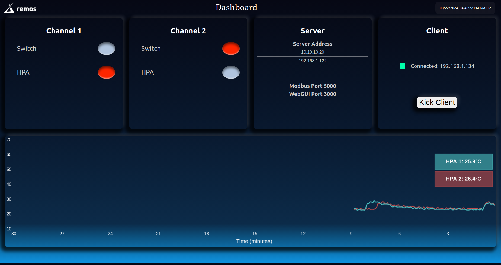Toggle the HPA indicator in Channel 2
Viewport: 501px width, 265px height.
click(231, 72)
